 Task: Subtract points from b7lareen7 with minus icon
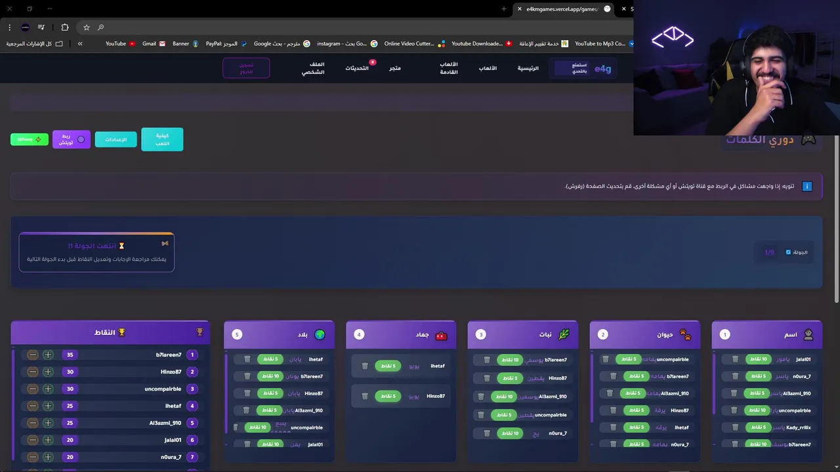[33, 355]
